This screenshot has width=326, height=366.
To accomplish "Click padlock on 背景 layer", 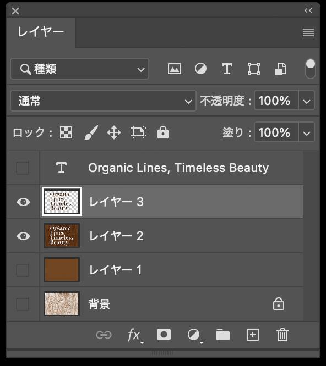I will pyautogui.click(x=279, y=304).
